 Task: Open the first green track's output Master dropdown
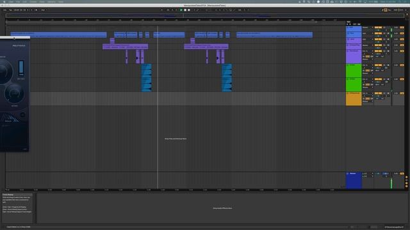(x=367, y=73)
